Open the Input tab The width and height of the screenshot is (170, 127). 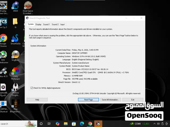(x=62, y=24)
